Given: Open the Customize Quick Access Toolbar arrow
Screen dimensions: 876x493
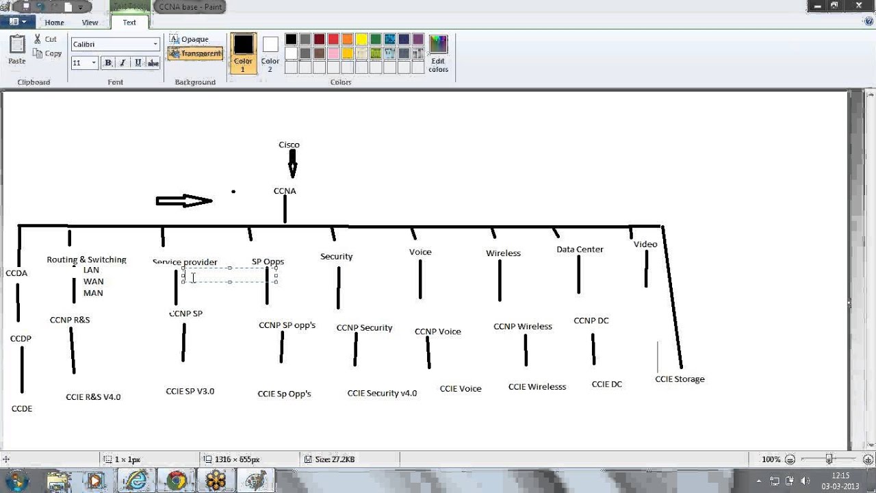Looking at the screenshot, I should [80, 8].
